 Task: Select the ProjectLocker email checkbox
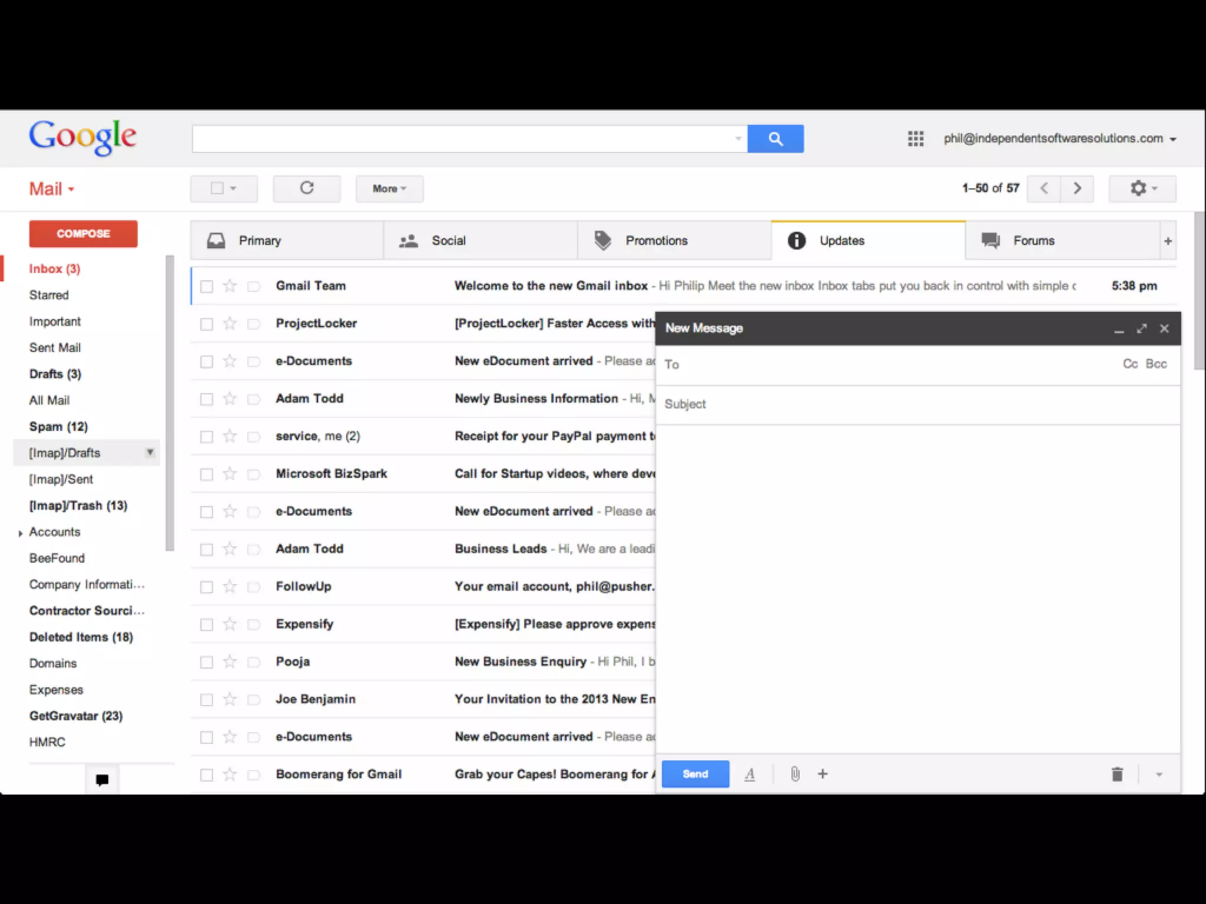pyautogui.click(x=207, y=324)
